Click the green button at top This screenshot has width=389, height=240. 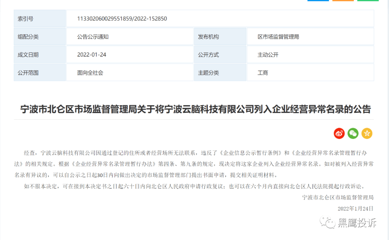pyautogui.click(x=368, y=0)
